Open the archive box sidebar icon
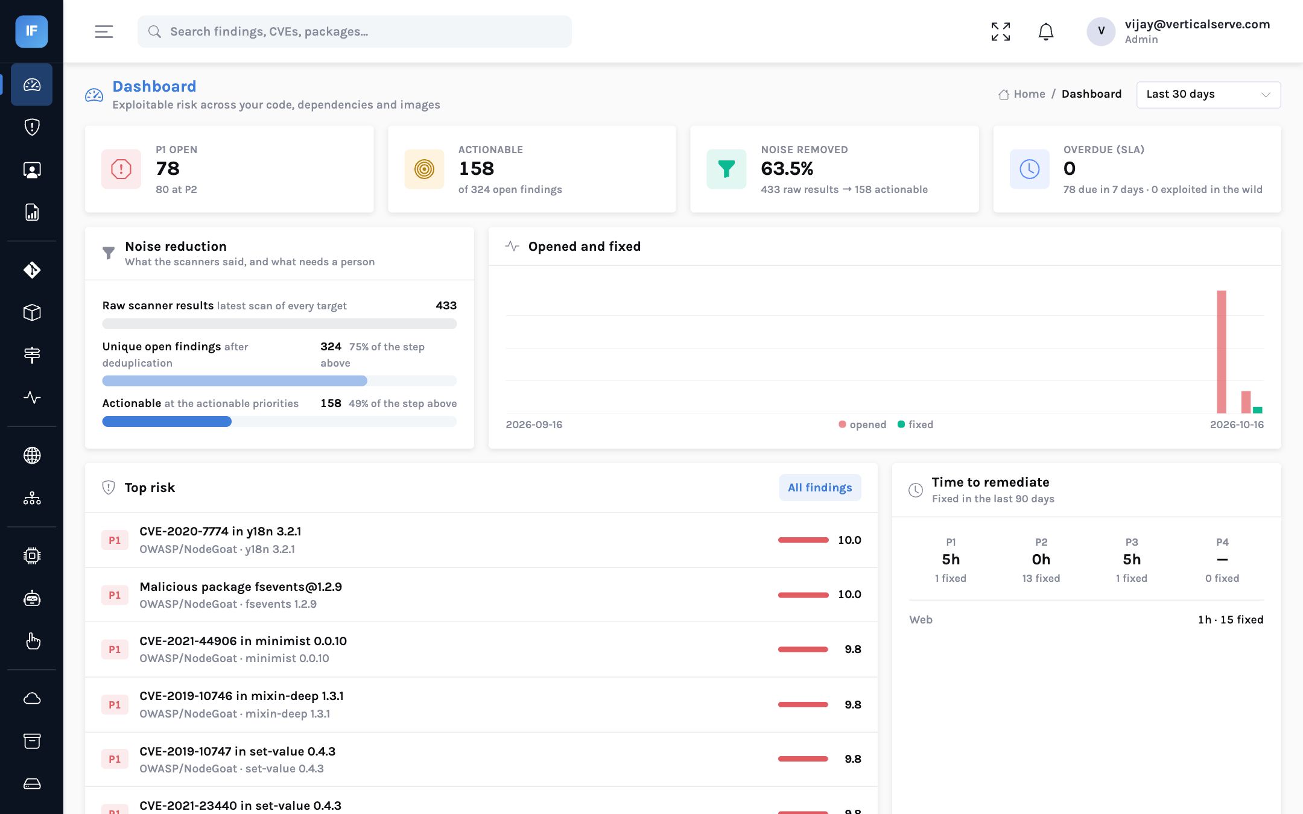This screenshot has width=1303, height=814. 32,741
